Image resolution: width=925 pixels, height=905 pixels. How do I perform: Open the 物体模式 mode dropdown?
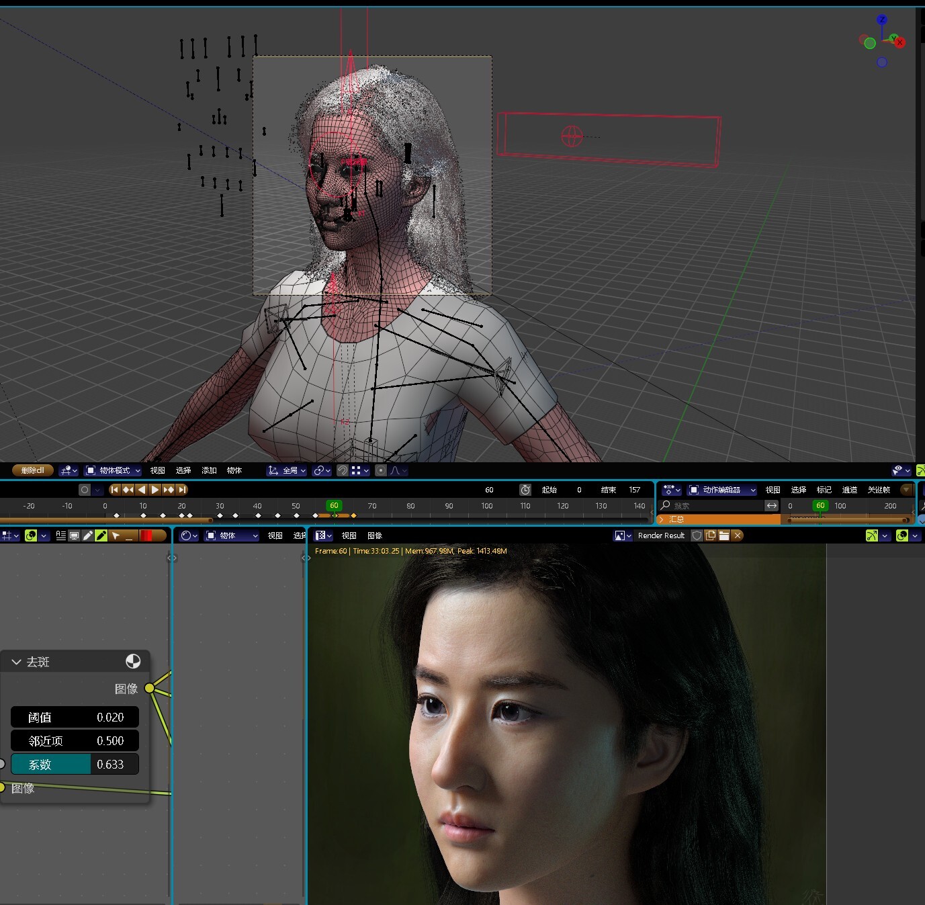click(x=113, y=470)
